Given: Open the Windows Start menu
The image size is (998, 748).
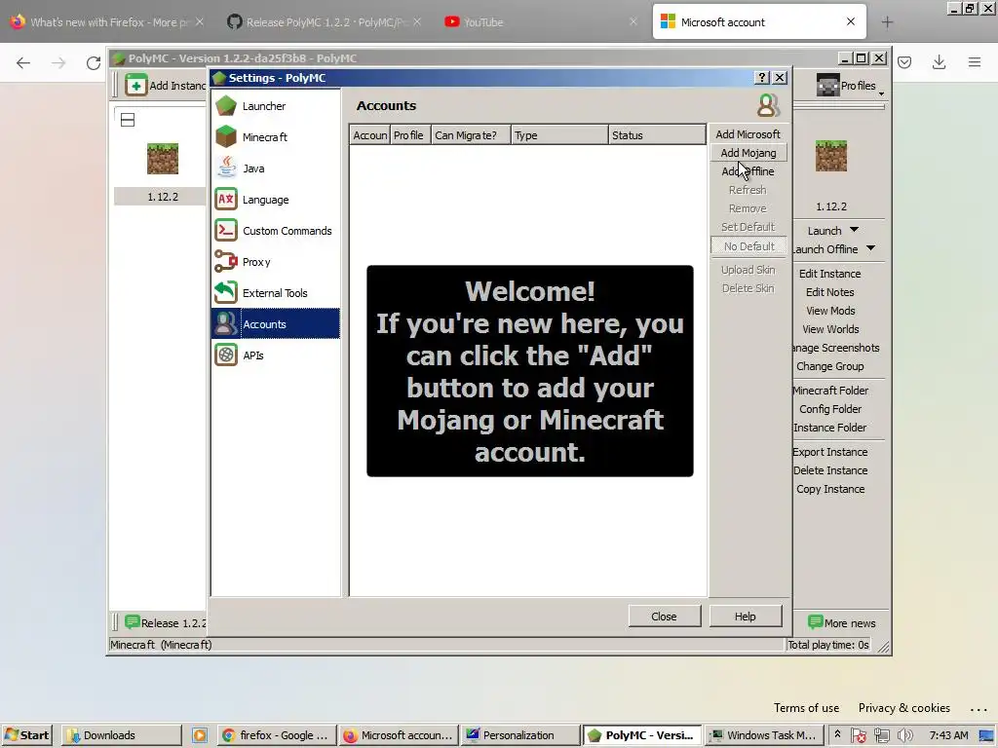Looking at the screenshot, I should pyautogui.click(x=26, y=734).
